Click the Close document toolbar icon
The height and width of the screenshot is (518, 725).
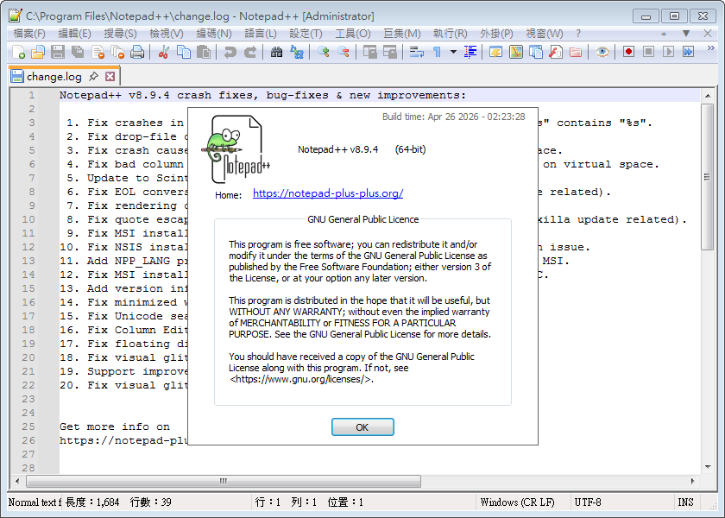[98, 52]
